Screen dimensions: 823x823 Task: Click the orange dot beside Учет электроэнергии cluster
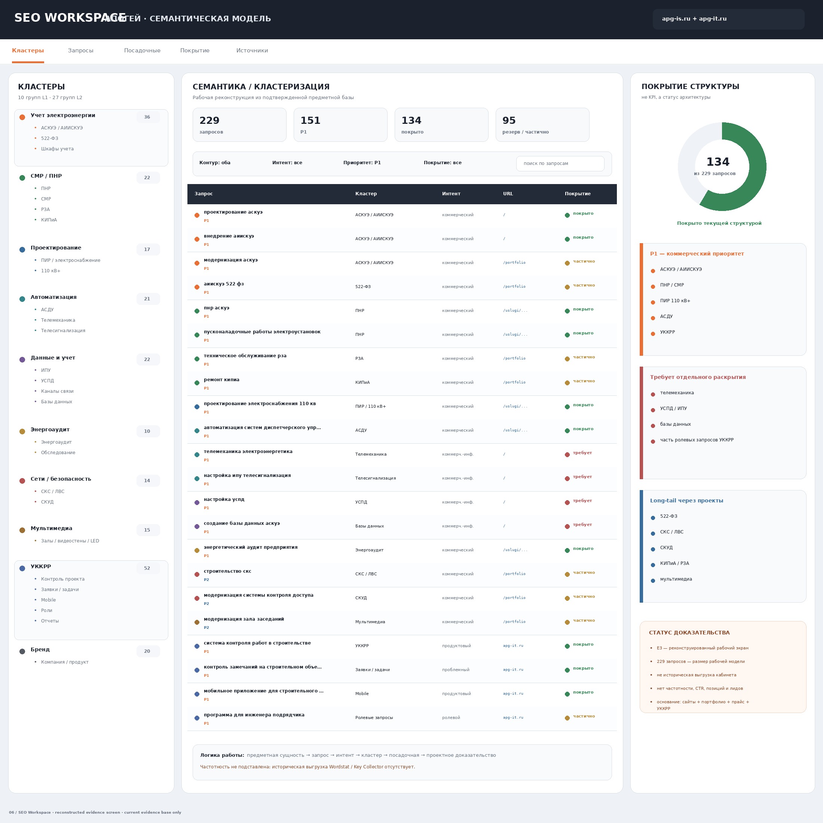point(22,117)
